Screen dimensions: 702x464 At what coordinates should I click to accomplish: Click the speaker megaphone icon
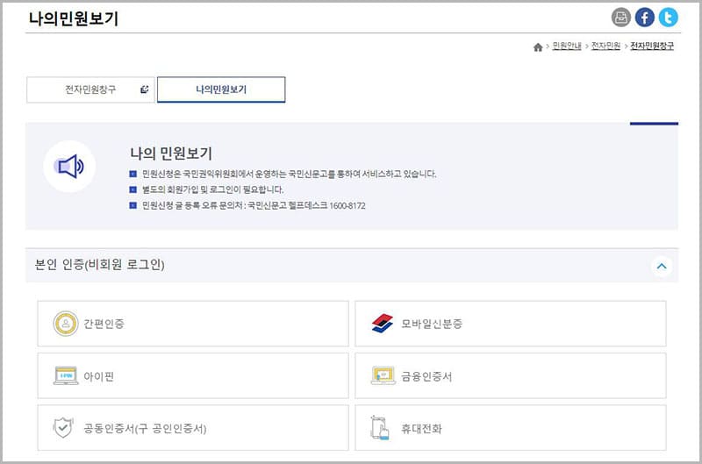(x=69, y=166)
